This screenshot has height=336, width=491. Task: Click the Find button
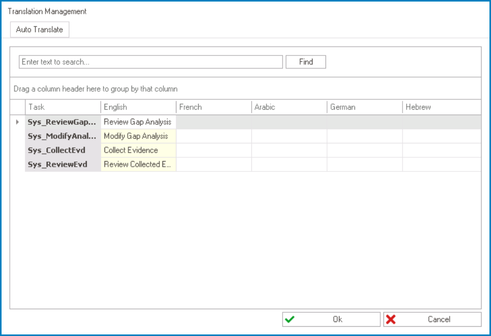click(305, 62)
